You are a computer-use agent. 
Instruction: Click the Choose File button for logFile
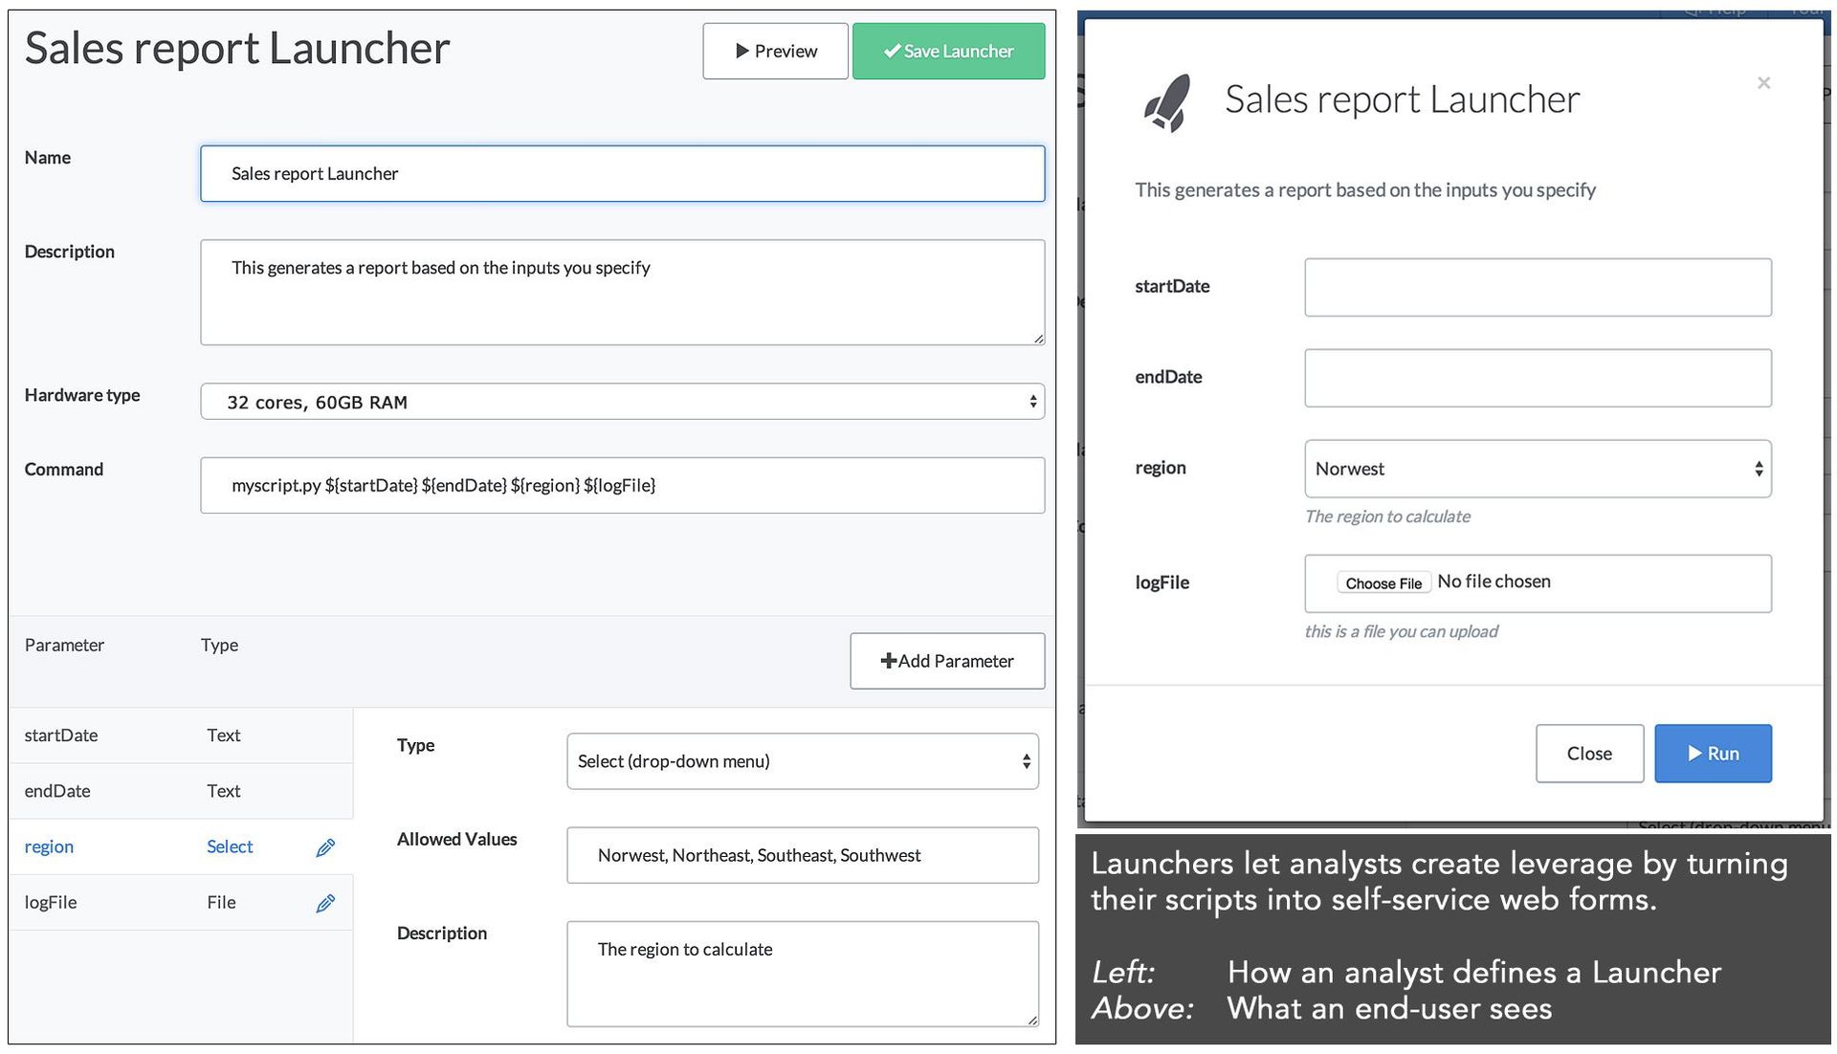point(1383,583)
